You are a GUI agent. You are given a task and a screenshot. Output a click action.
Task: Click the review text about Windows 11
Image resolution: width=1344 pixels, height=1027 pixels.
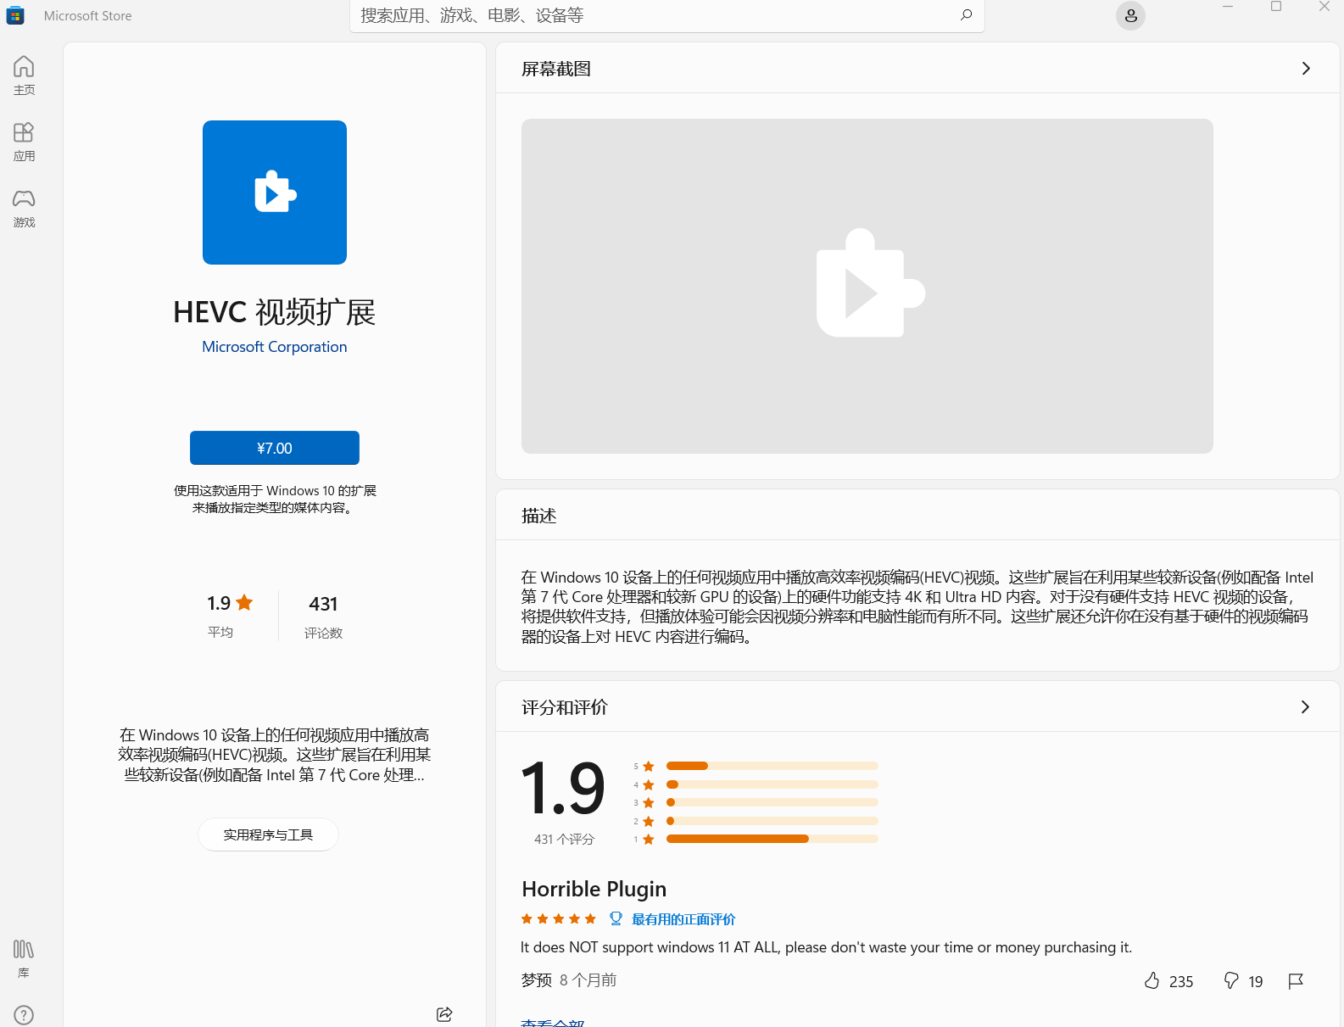coord(826,947)
